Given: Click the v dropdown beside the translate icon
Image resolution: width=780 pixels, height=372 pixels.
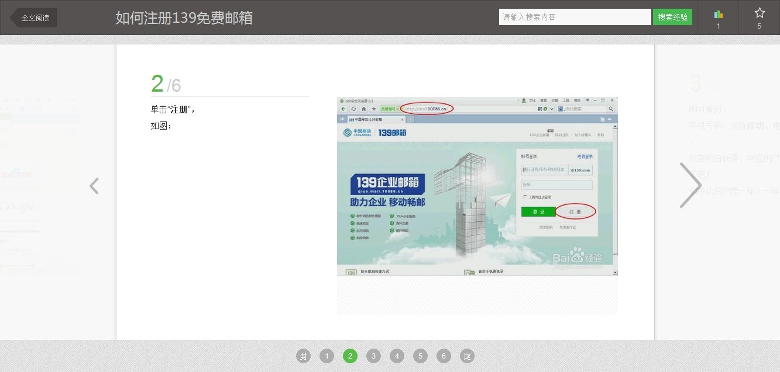Looking at the screenshot, I should click(x=551, y=107).
